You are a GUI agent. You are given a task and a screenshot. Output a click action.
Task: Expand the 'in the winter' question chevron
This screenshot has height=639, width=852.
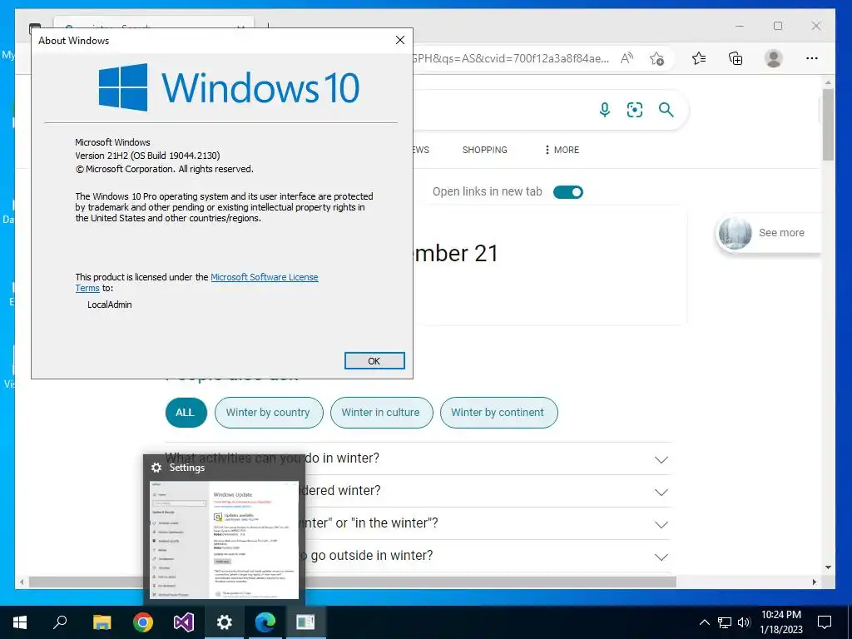click(x=661, y=524)
